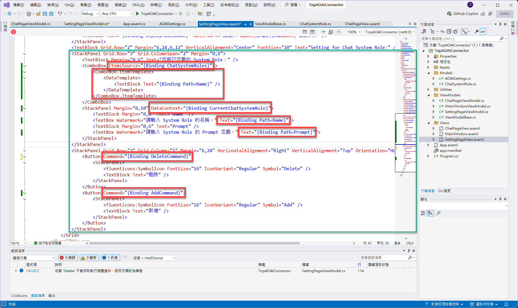Click the editor horizontal scrollbar thumb

click(194, 243)
